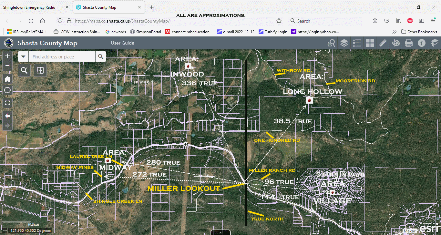Open the Turbify Login bookmark
Image resolution: width=441 pixels, height=235 pixels.
pyautogui.click(x=273, y=32)
